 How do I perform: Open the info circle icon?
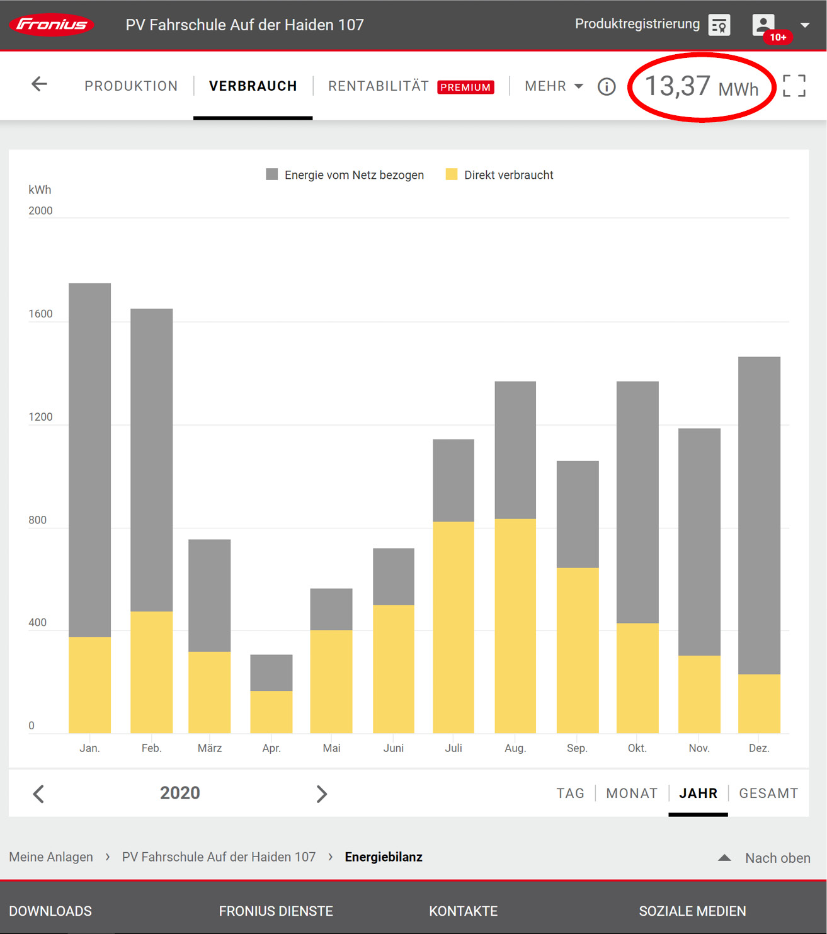tap(607, 86)
